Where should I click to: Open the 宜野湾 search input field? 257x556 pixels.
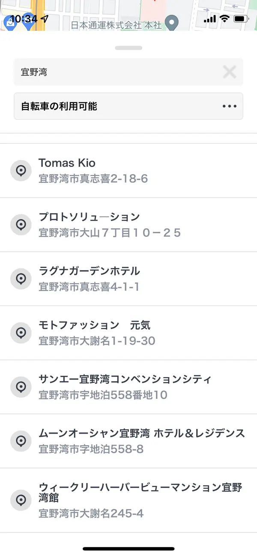click(107, 71)
